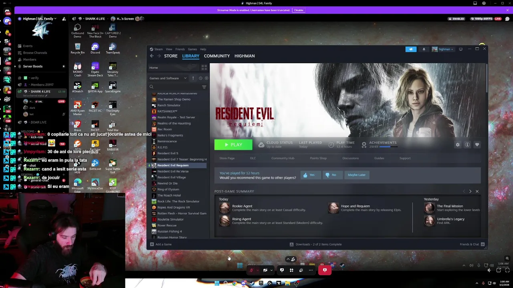Select R.E.P.O. in library list
The height and width of the screenshot is (288, 513).
tap(162, 147)
